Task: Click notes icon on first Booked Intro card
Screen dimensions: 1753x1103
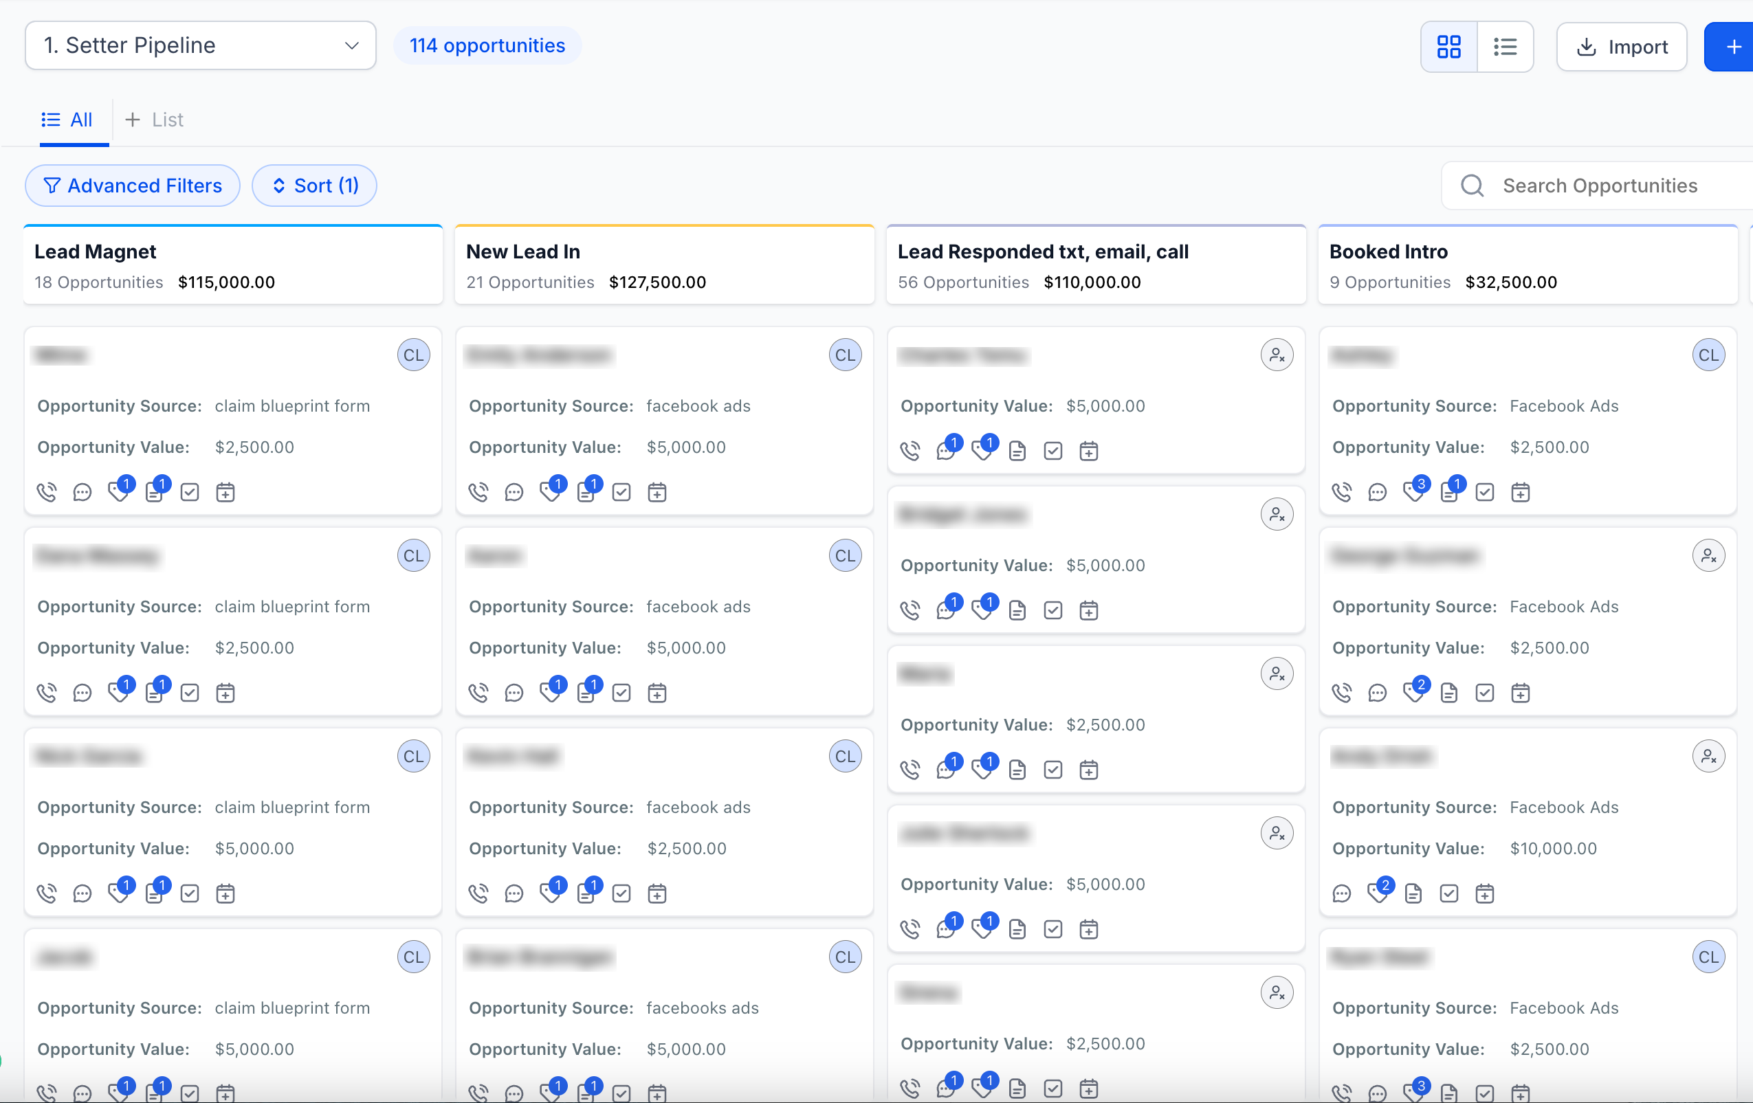Action: coord(1448,493)
